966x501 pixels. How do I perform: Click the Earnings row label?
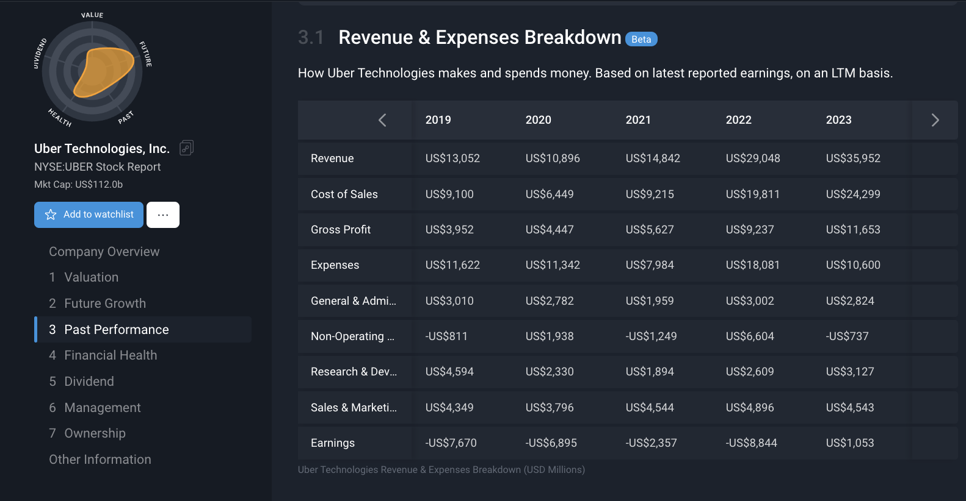pos(333,443)
